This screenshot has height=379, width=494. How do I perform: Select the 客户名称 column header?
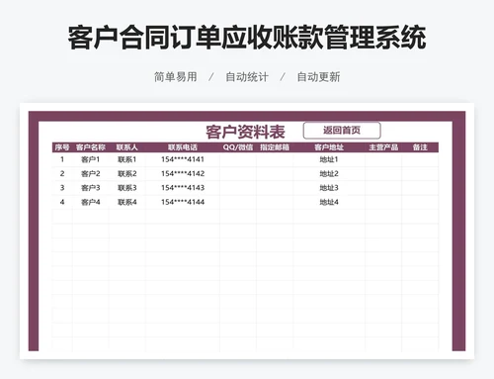pos(91,147)
